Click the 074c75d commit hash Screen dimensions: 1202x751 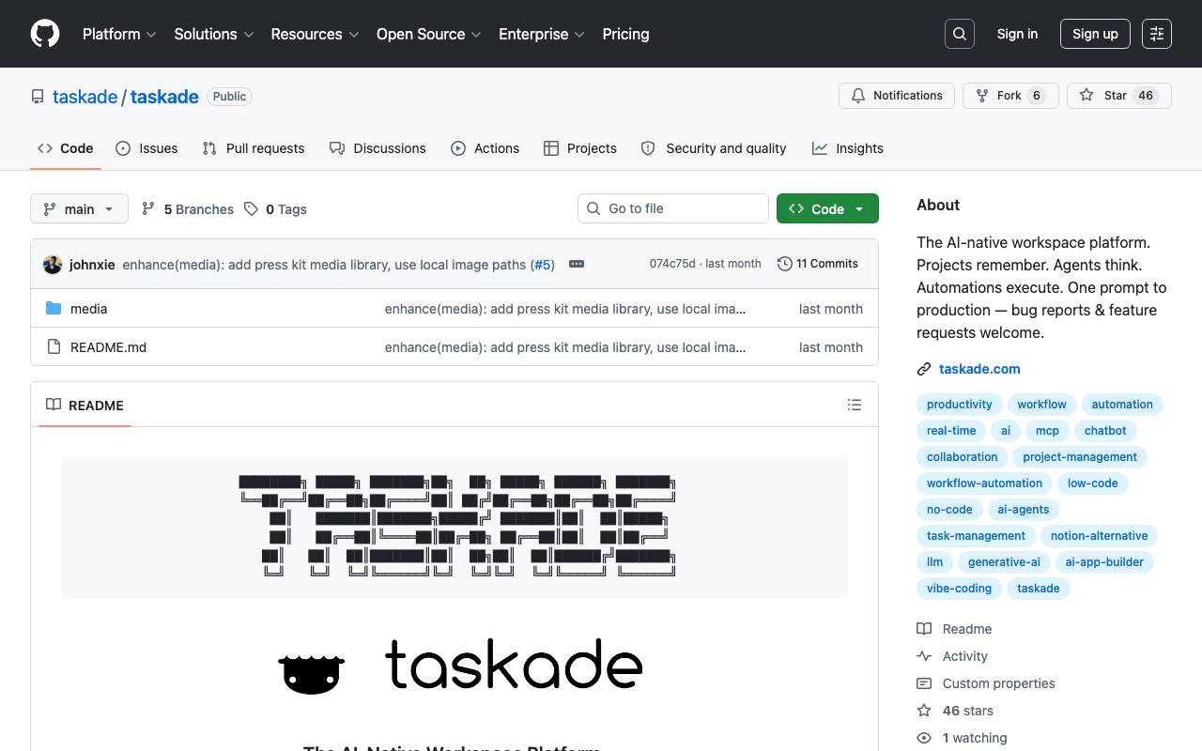[x=672, y=264]
